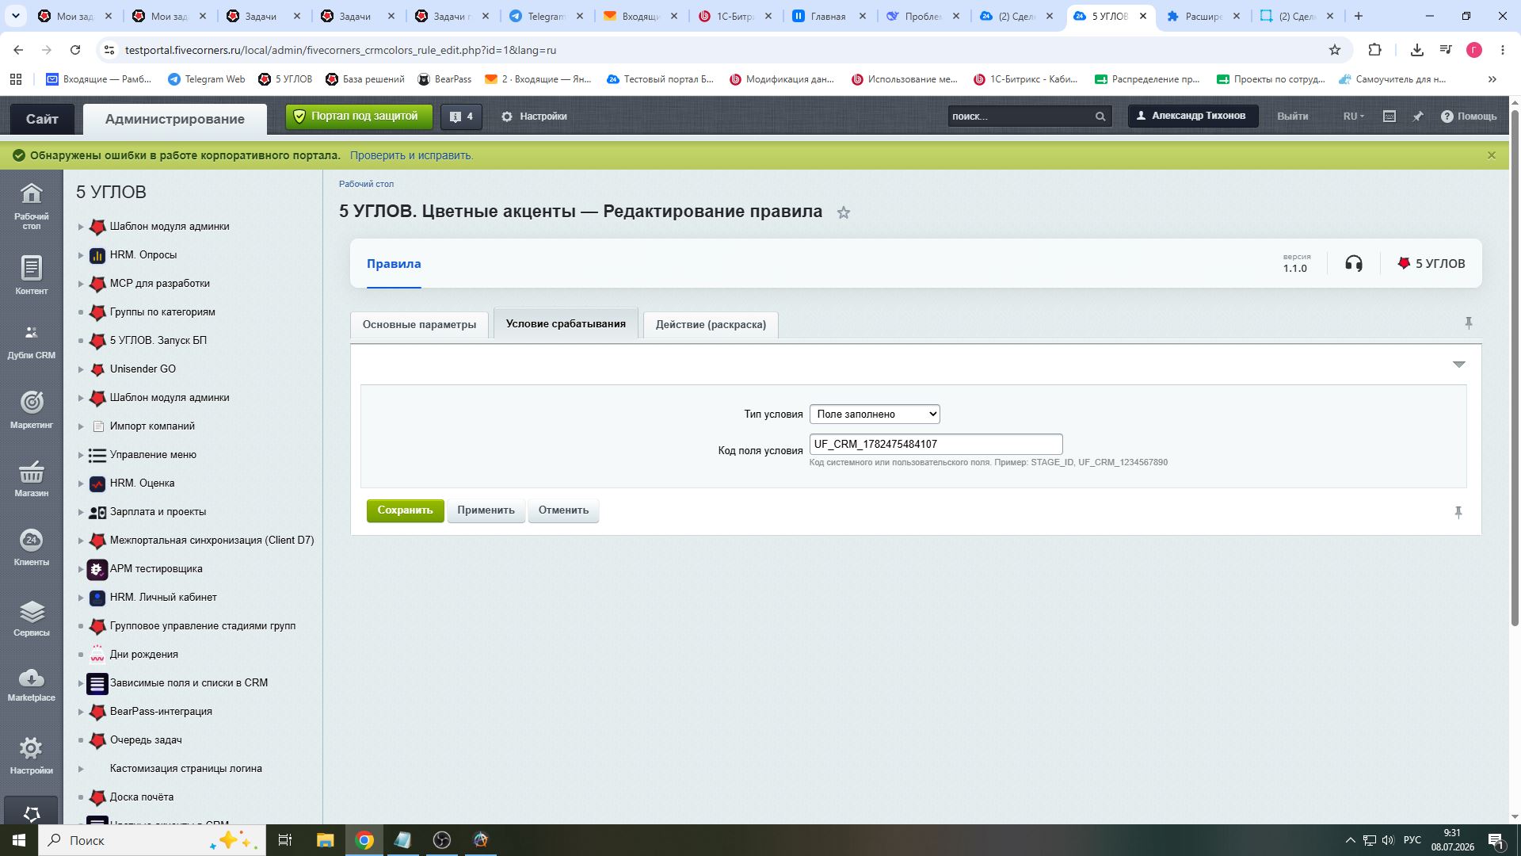Click pin icon beside form buttons
Screen dimensions: 1521x856
(1458, 513)
